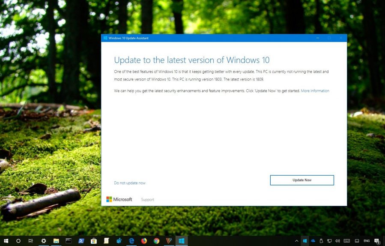Click the Support link in footer
This screenshot has width=385, height=246.
click(x=147, y=200)
